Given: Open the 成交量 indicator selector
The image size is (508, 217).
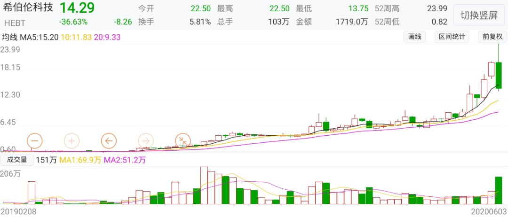Looking at the screenshot, I should (17, 160).
